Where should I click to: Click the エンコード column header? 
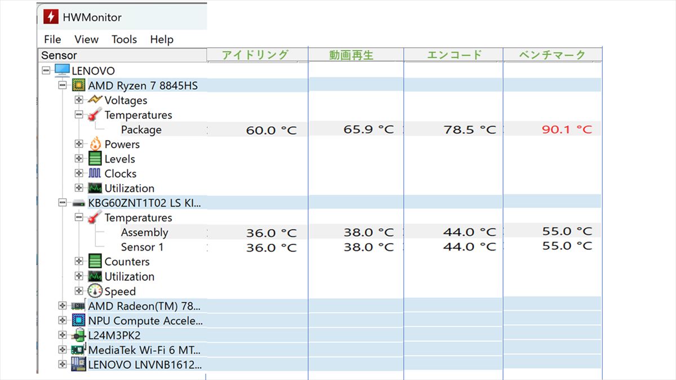pos(453,55)
